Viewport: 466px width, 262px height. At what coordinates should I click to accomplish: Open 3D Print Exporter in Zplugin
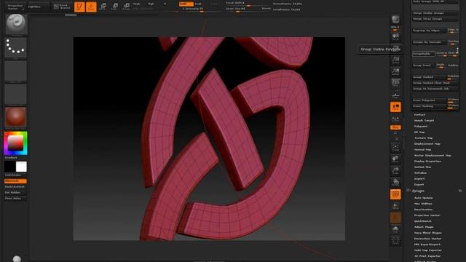pos(427,256)
